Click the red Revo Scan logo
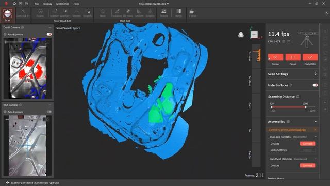The width and height of the screenshot is (330, 186). pyautogui.click(x=6, y=4)
